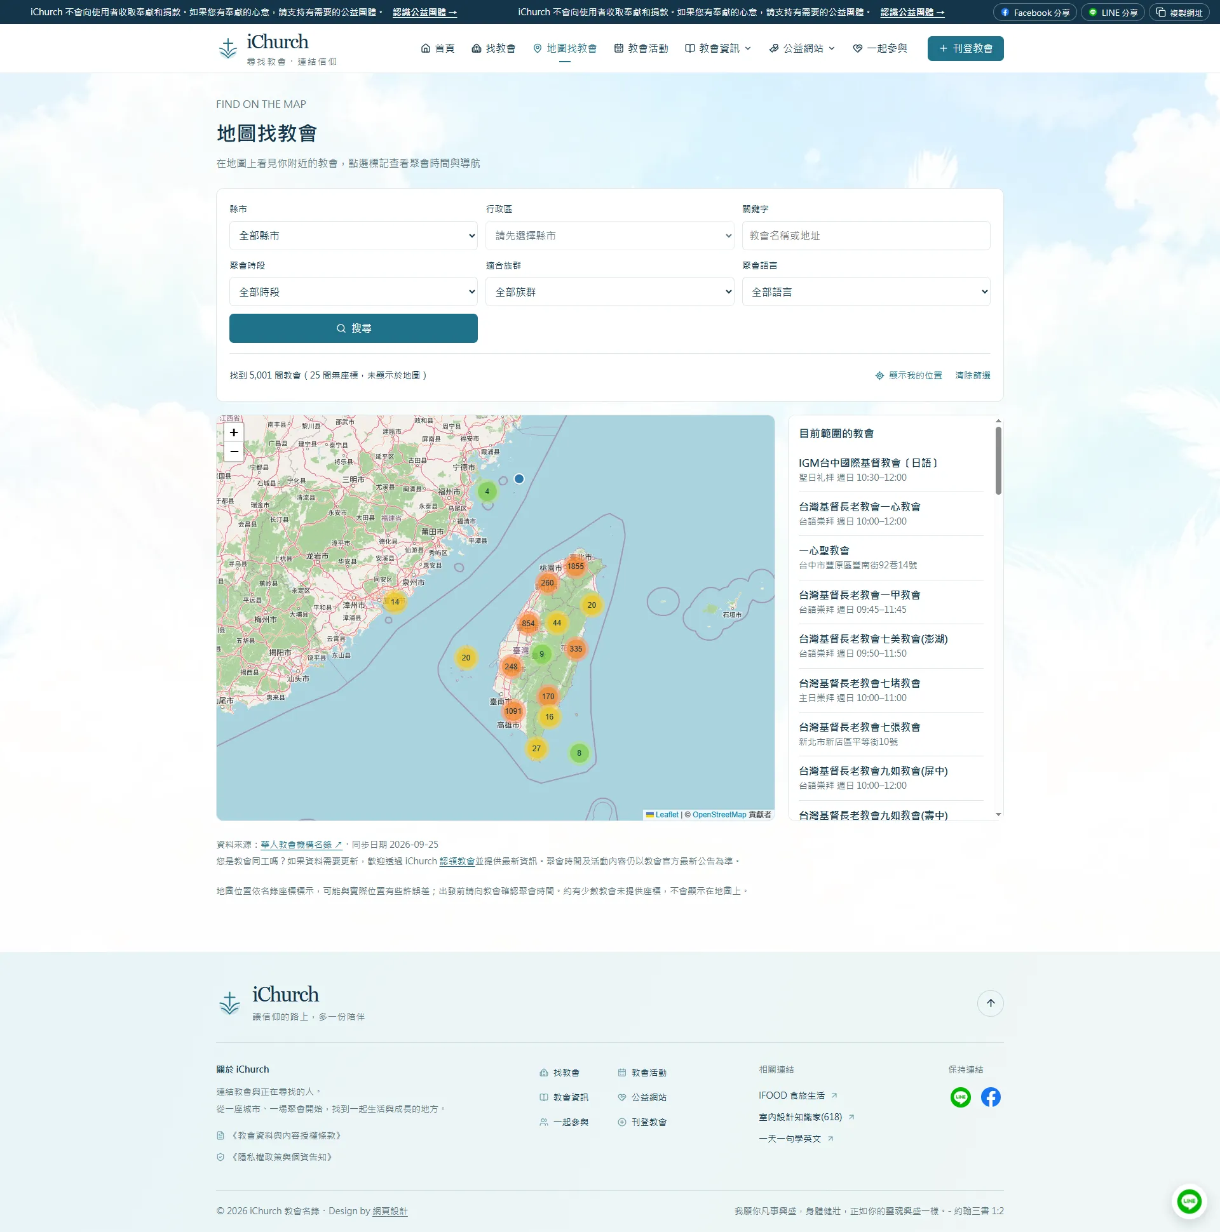Open the 適合族群 dropdown 全部族群
1220x1232 pixels.
[x=609, y=292]
